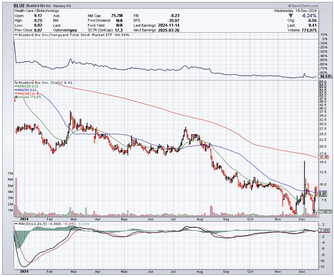Click the 8.41 last price axis tag

pos(322,194)
